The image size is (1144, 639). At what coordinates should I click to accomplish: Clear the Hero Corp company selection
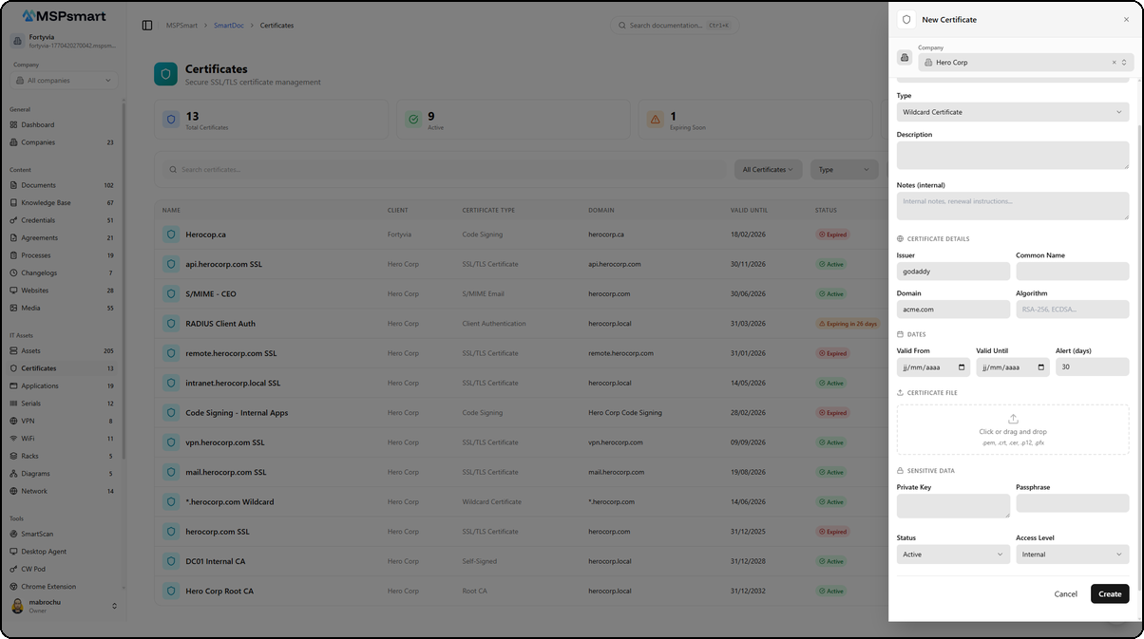1114,62
